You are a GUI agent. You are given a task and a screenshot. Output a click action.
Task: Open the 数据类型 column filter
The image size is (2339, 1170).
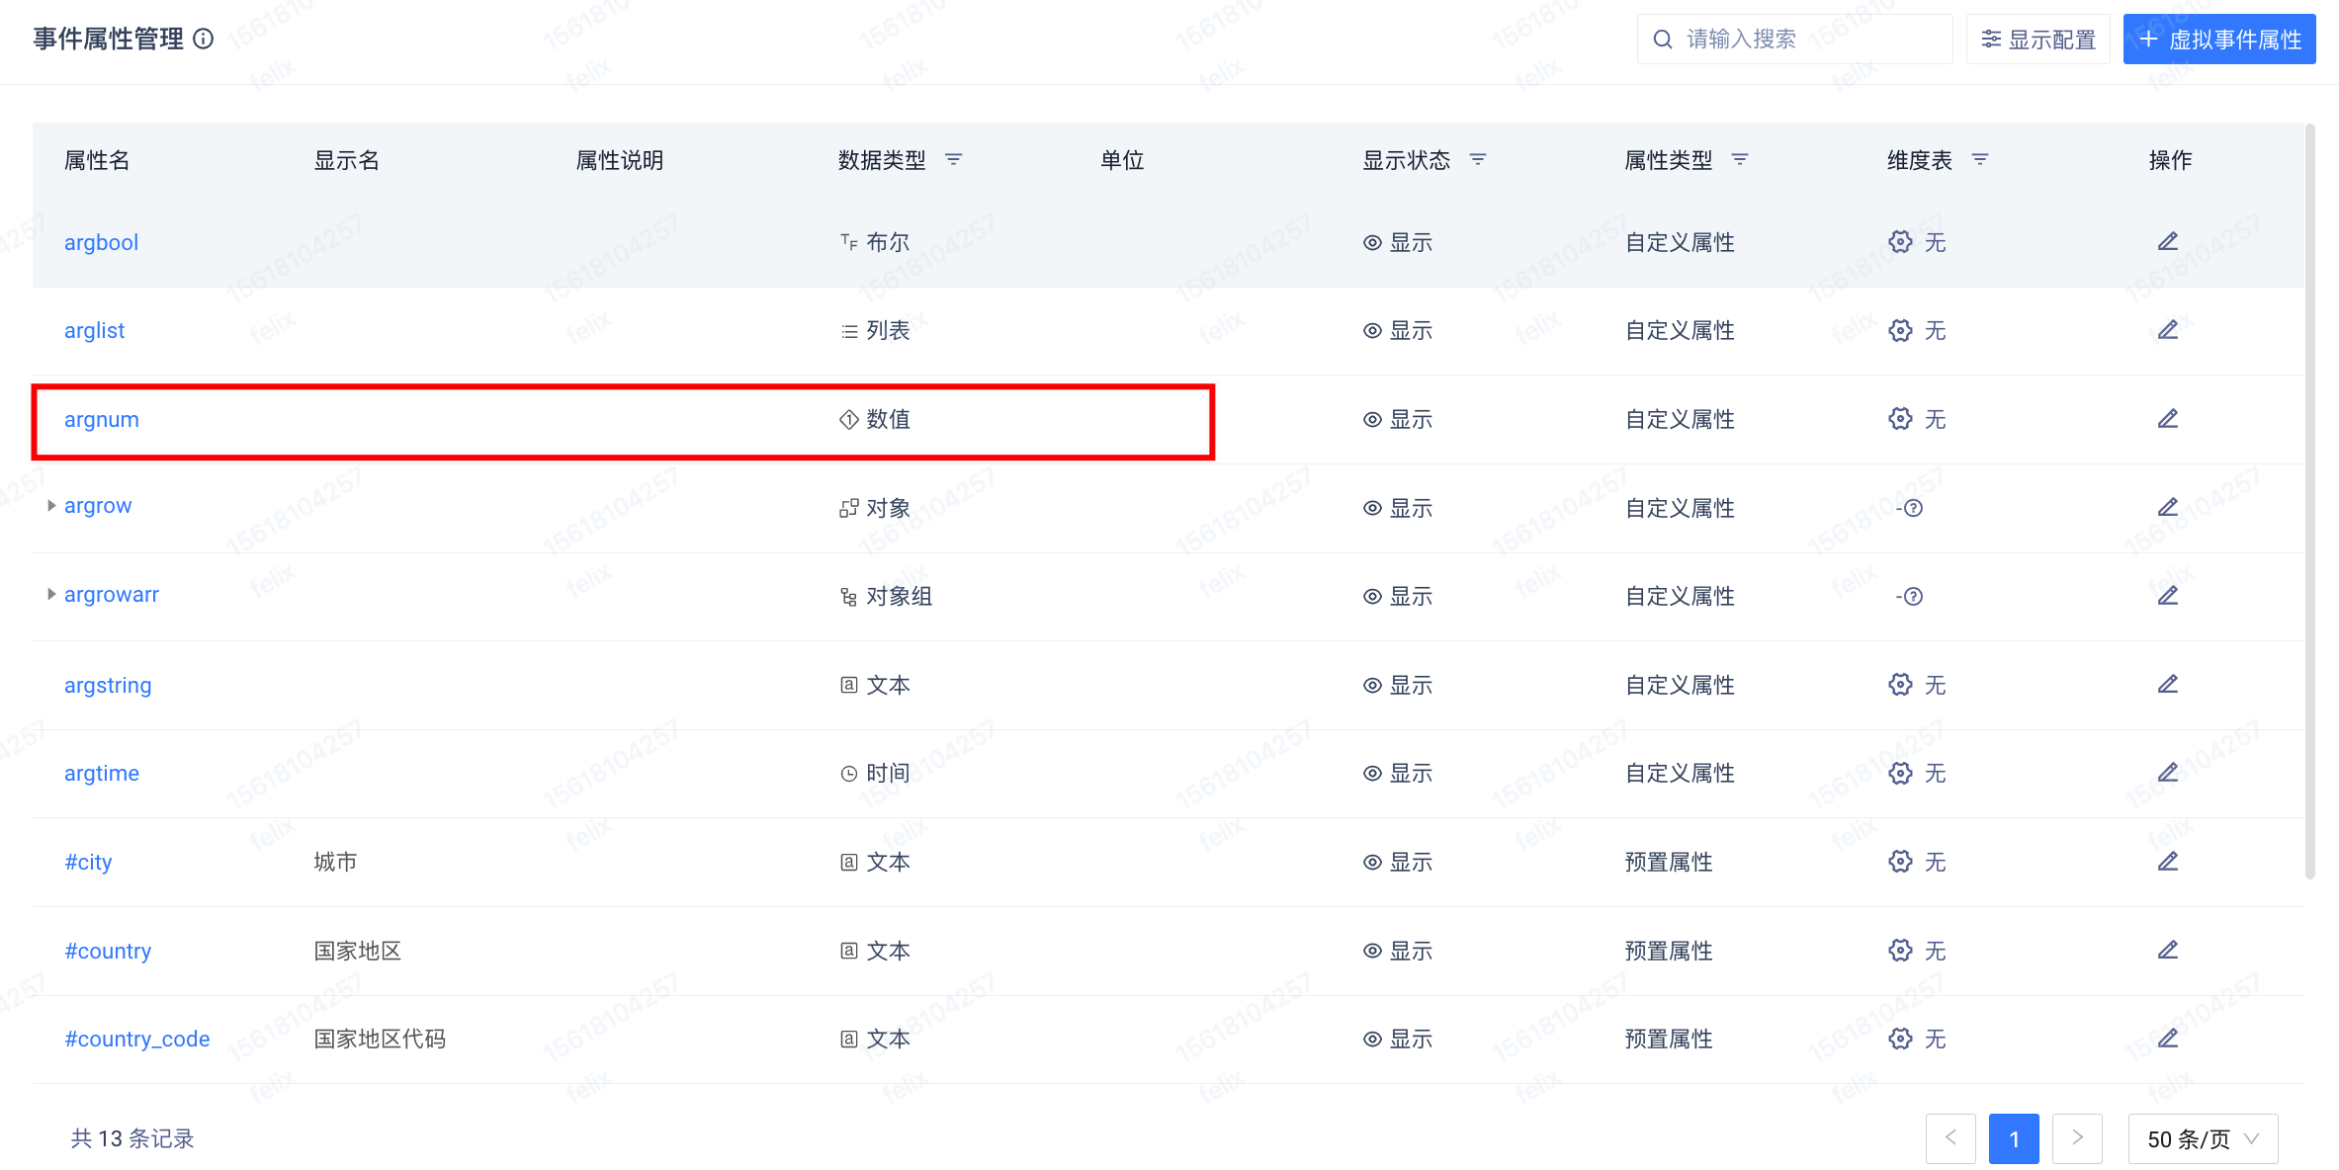pos(953,159)
